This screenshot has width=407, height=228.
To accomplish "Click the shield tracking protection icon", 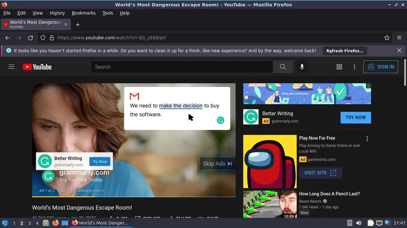I will click(x=43, y=38).
